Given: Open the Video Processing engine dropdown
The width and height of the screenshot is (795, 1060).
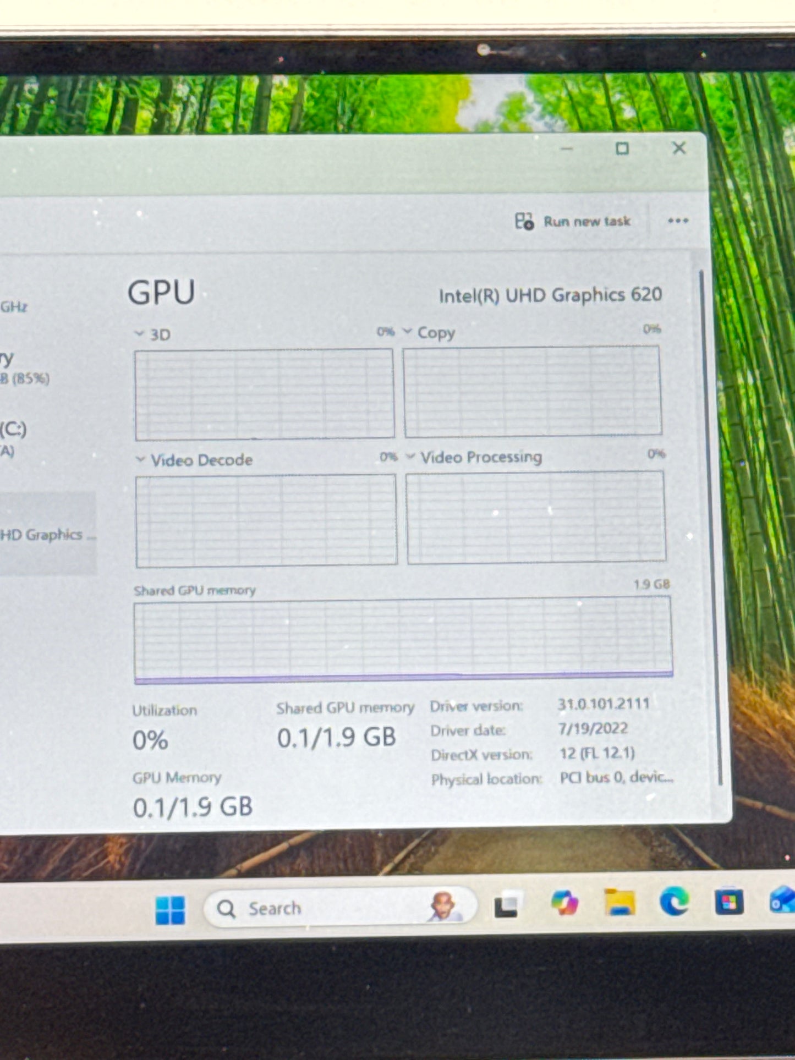Looking at the screenshot, I should tap(410, 457).
